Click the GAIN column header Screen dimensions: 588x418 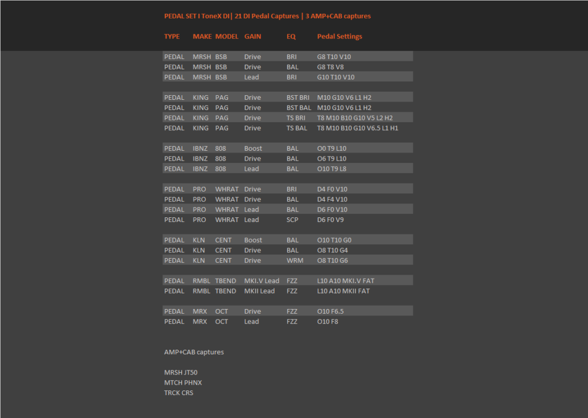tap(253, 36)
